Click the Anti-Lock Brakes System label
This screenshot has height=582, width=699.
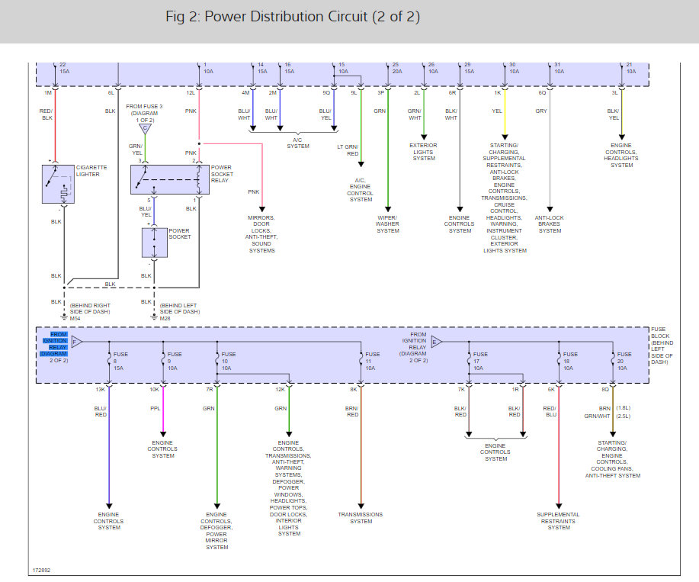(x=550, y=223)
